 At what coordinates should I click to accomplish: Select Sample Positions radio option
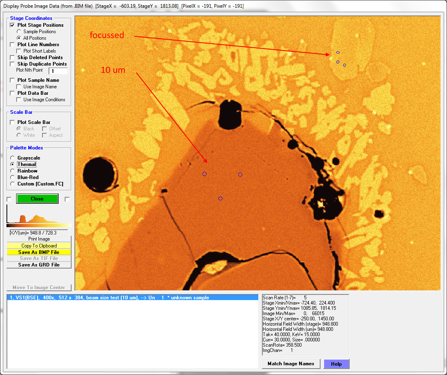point(19,32)
